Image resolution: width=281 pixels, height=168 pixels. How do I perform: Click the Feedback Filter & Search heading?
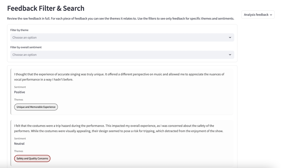click(46, 8)
